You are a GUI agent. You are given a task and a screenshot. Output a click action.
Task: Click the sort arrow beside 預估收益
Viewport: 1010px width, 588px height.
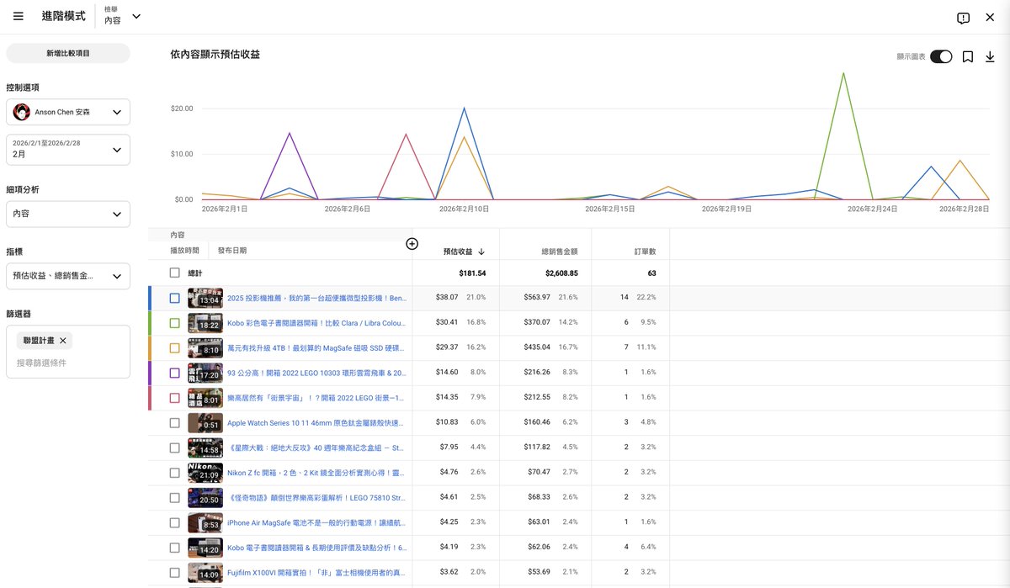pyautogui.click(x=481, y=252)
